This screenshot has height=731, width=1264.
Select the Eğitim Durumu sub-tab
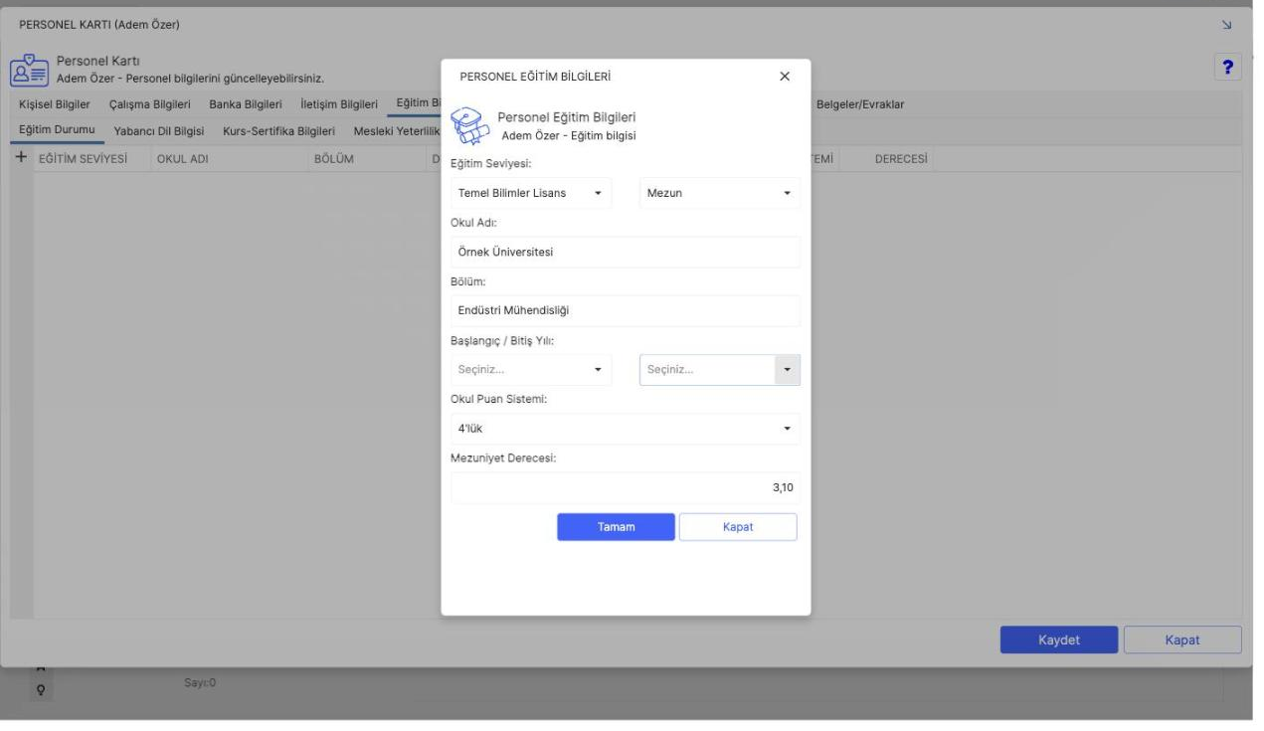pyautogui.click(x=57, y=130)
